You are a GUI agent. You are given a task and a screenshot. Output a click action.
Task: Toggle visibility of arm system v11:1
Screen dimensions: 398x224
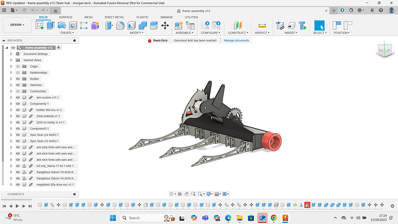18,98
